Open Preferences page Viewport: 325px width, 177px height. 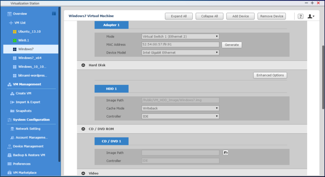(22, 164)
